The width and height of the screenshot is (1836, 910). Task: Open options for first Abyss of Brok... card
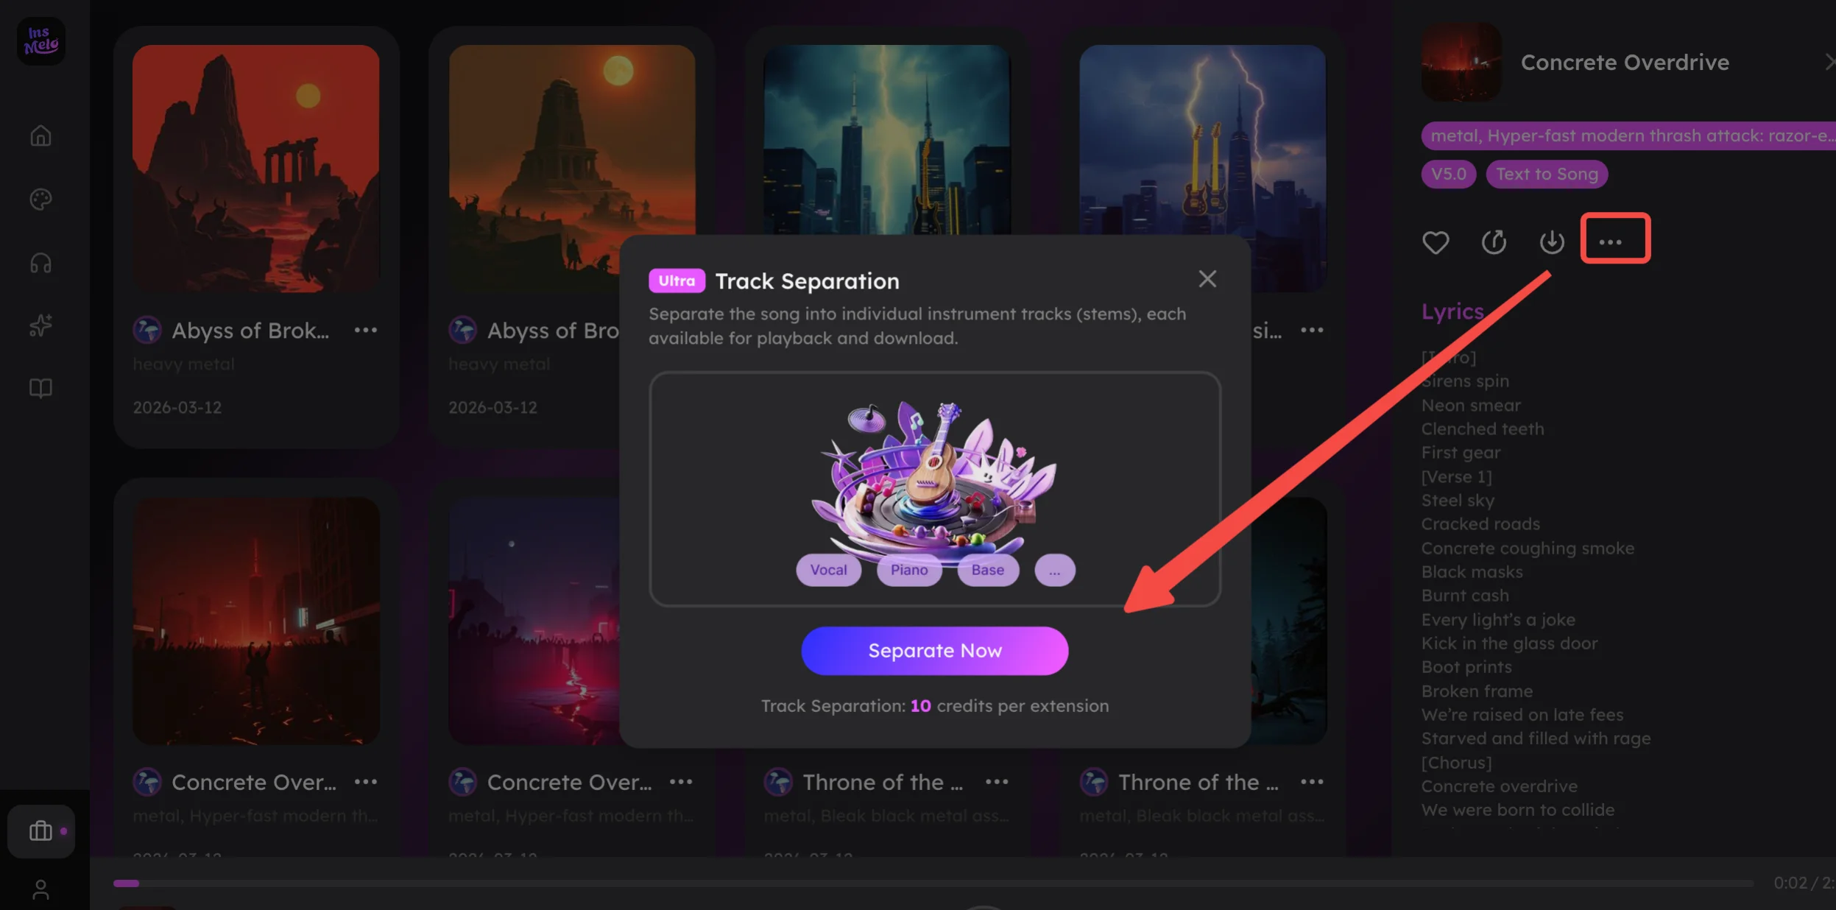click(x=365, y=331)
